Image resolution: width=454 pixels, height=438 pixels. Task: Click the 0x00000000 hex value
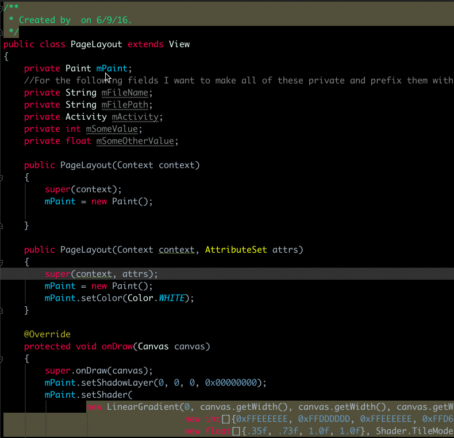pyautogui.click(x=231, y=383)
